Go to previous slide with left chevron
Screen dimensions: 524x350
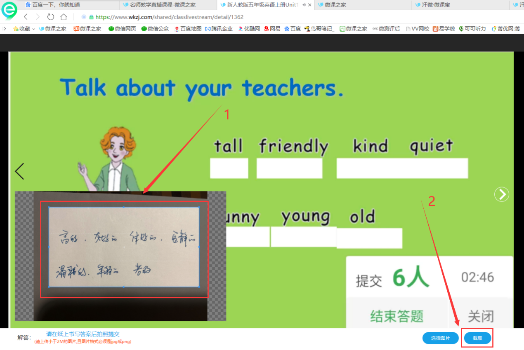pos(19,171)
